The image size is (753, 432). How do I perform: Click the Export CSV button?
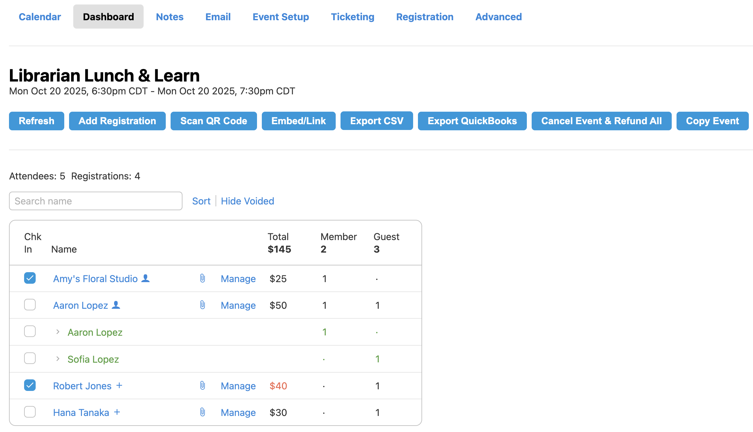click(x=376, y=121)
